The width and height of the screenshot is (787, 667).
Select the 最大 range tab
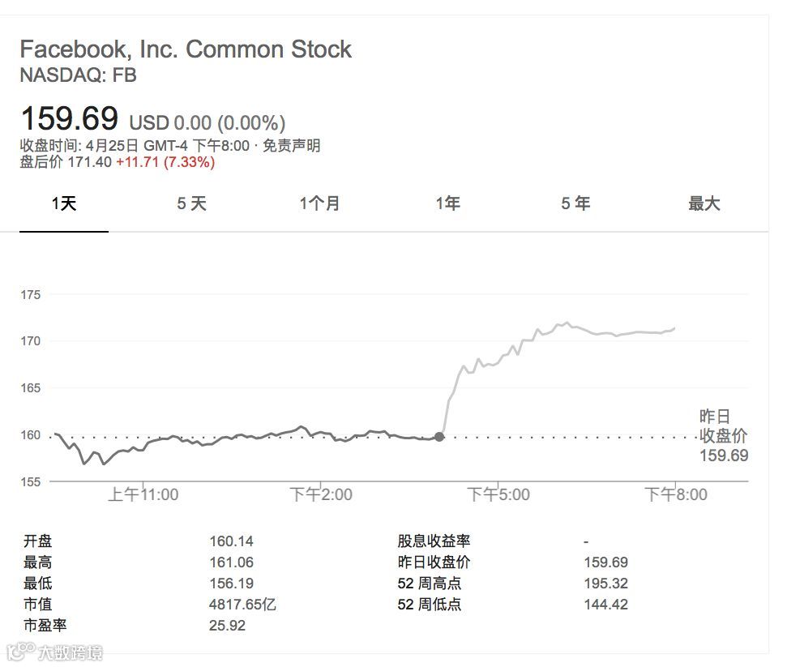(x=704, y=204)
